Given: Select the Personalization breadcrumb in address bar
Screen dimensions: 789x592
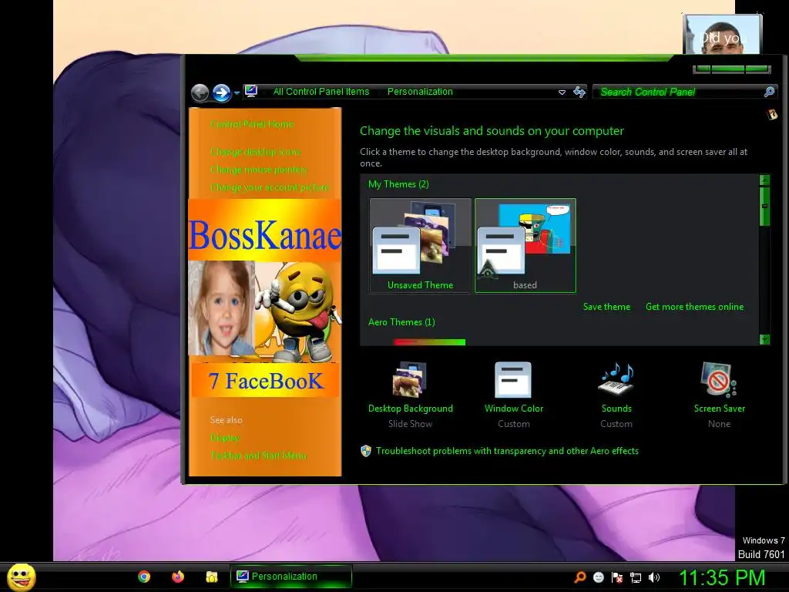Looking at the screenshot, I should pyautogui.click(x=420, y=92).
